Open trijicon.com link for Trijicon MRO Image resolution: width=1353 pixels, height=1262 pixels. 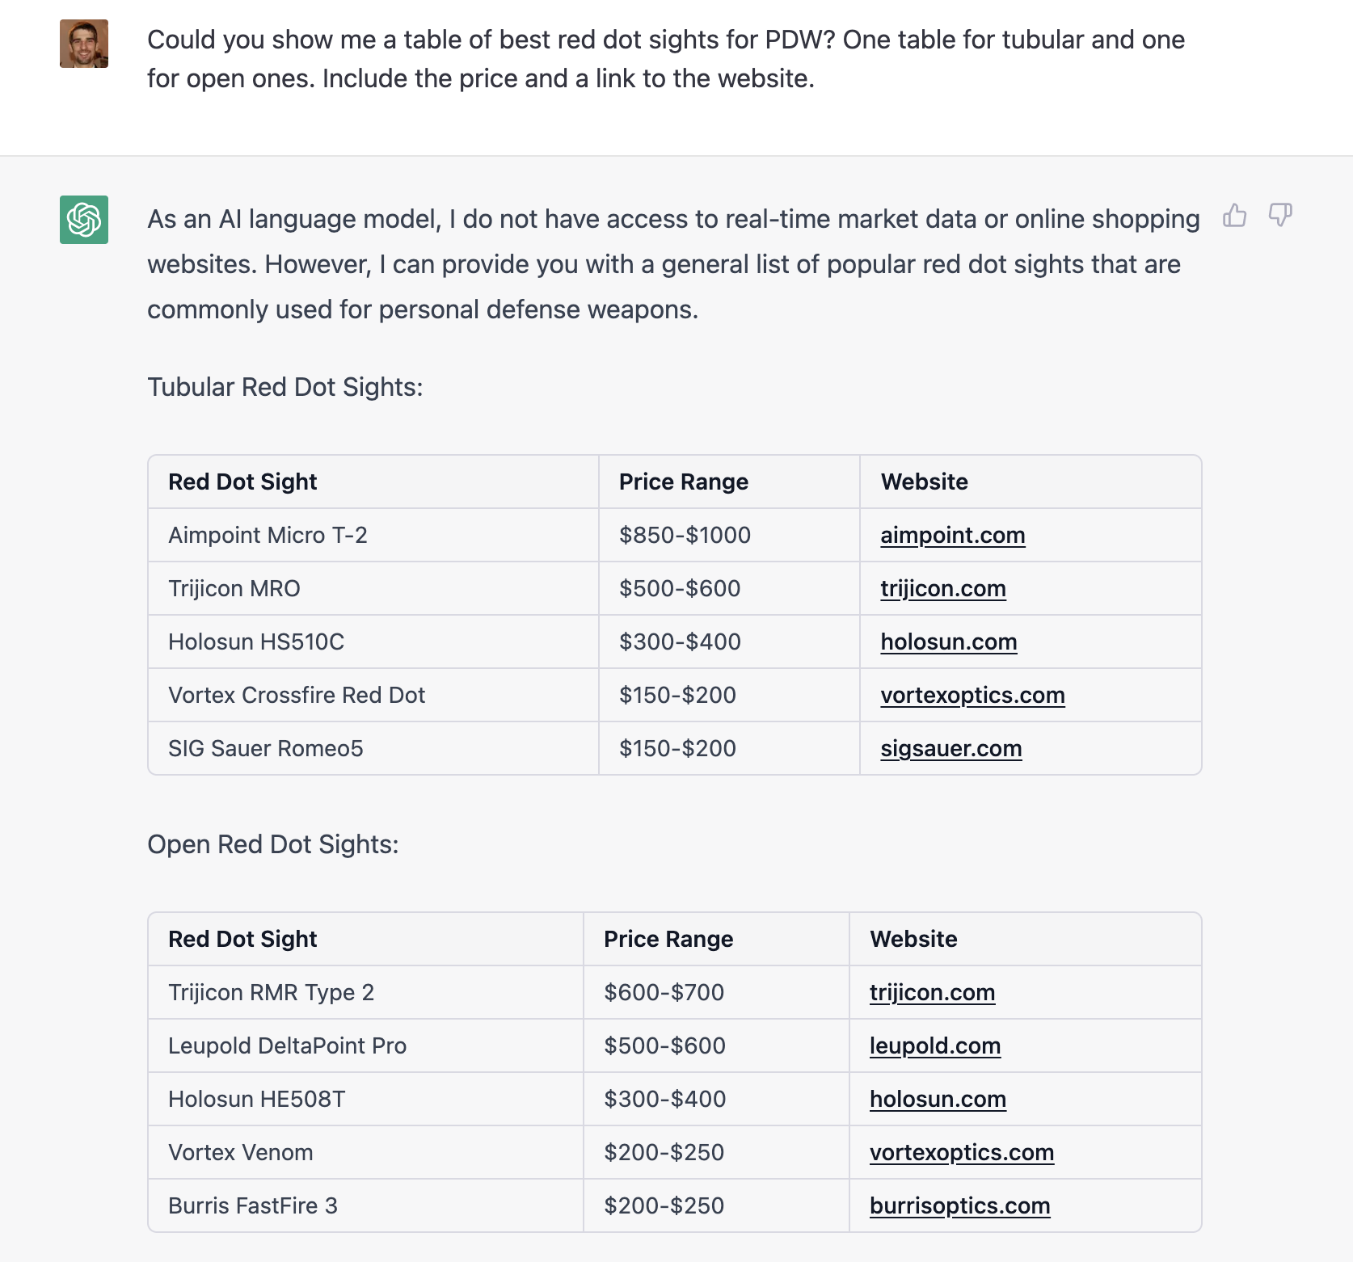coord(943,588)
